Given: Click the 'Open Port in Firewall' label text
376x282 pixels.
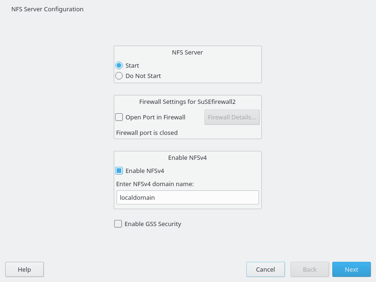Looking at the screenshot, I should click(156, 117).
